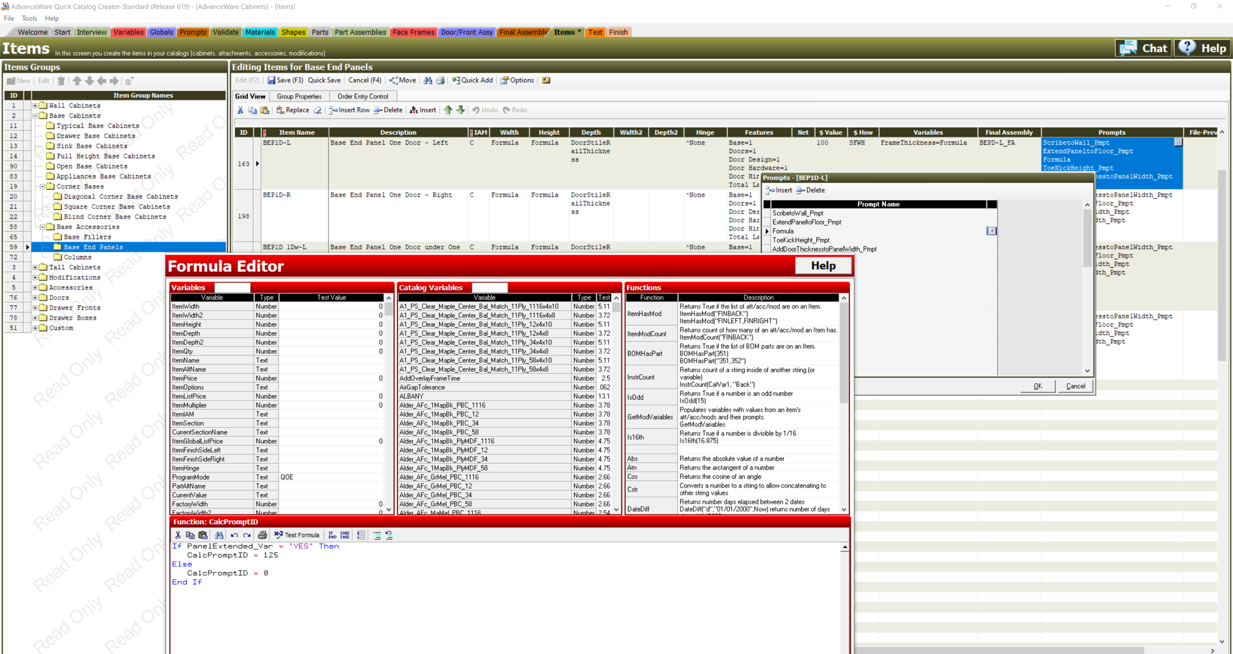The image size is (1233, 654).
Task: Run Test Formula in the Formula Editor
Action: 296,535
